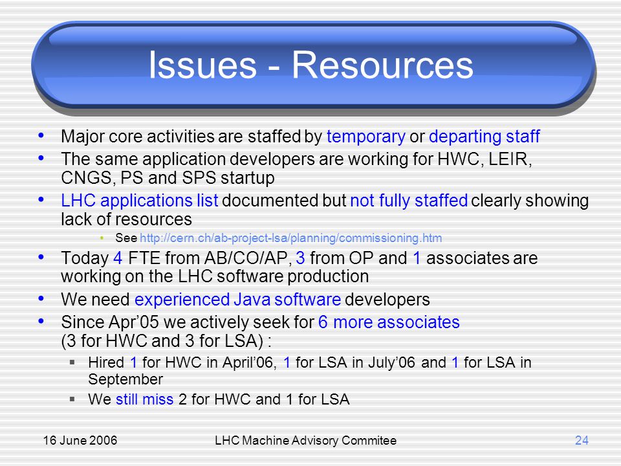Select the blue phrase "departing staff"
621x466 pixels.
click(485, 137)
